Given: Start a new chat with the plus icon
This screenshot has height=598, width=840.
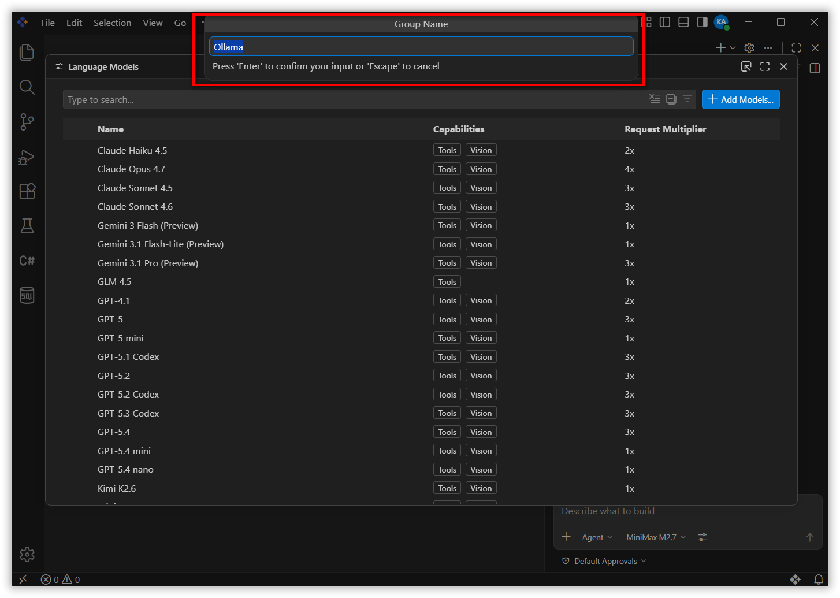Looking at the screenshot, I should (720, 48).
